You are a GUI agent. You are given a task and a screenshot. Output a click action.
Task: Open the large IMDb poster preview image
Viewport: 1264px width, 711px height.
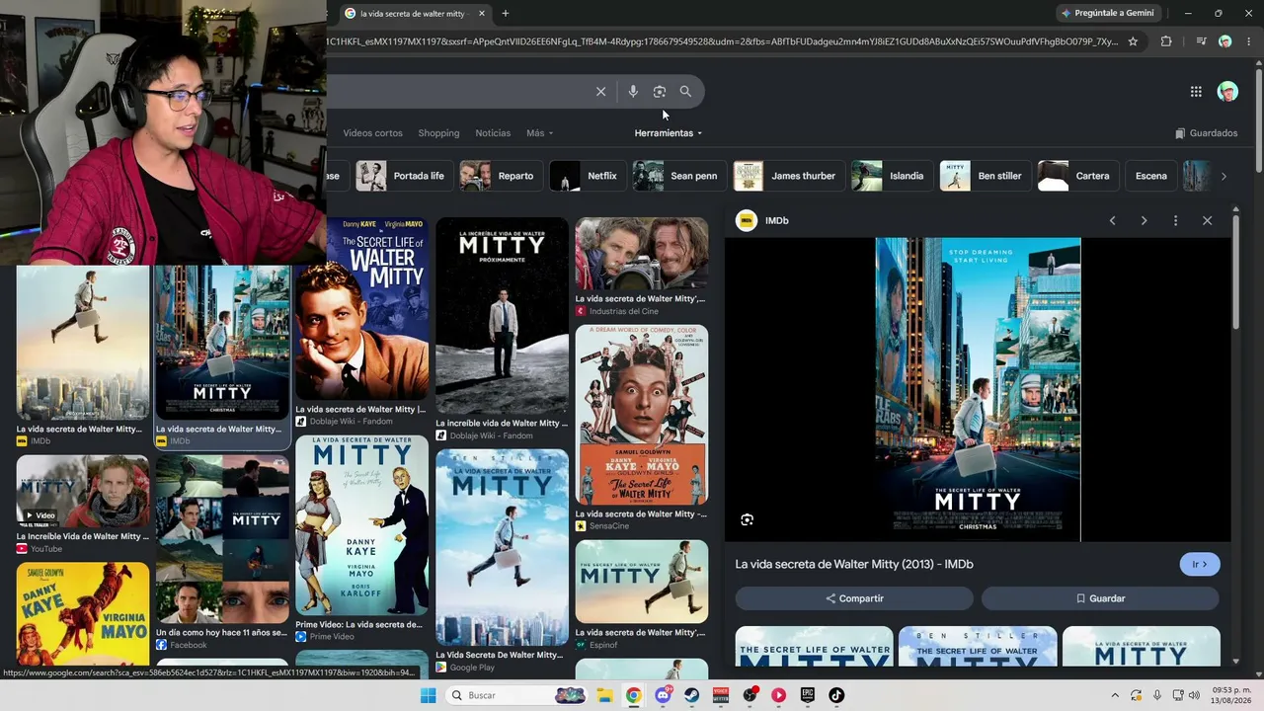point(978,389)
